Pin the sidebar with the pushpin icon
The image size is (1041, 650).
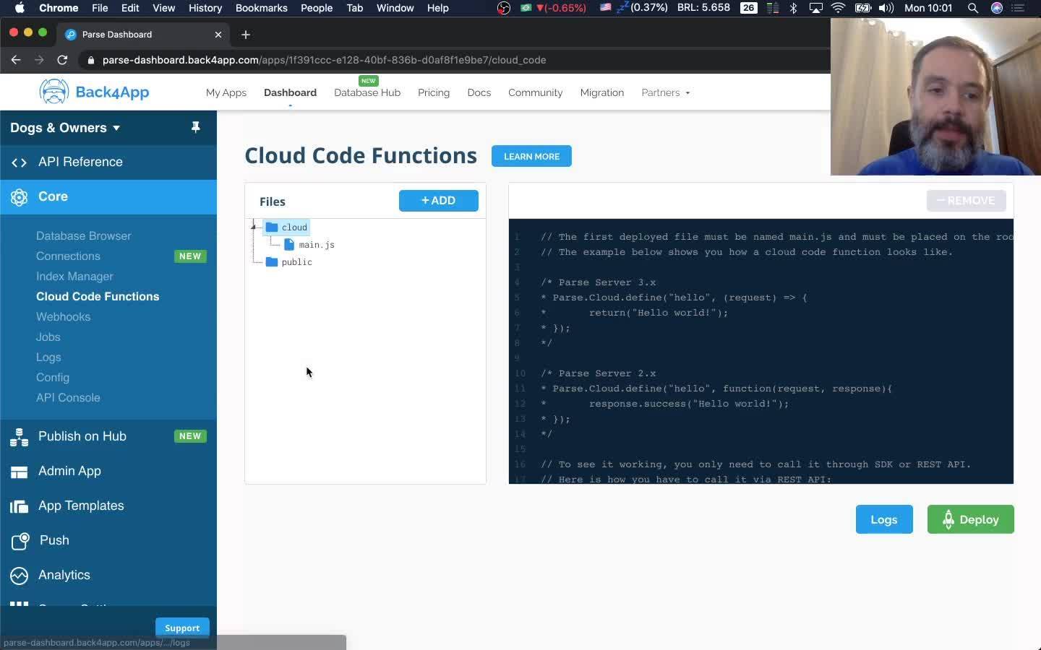pyautogui.click(x=195, y=128)
